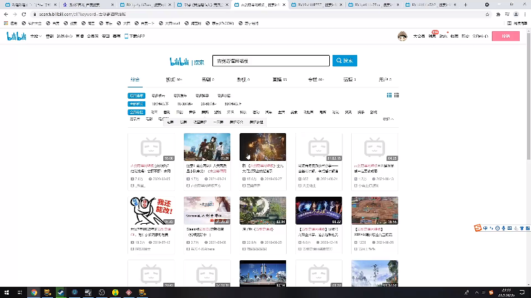
Task: Open the Chrome extensions puzzle icon
Action: point(498,14)
